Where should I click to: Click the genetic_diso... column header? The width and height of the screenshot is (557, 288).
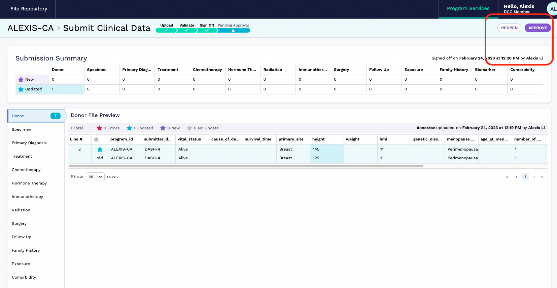pyautogui.click(x=427, y=139)
